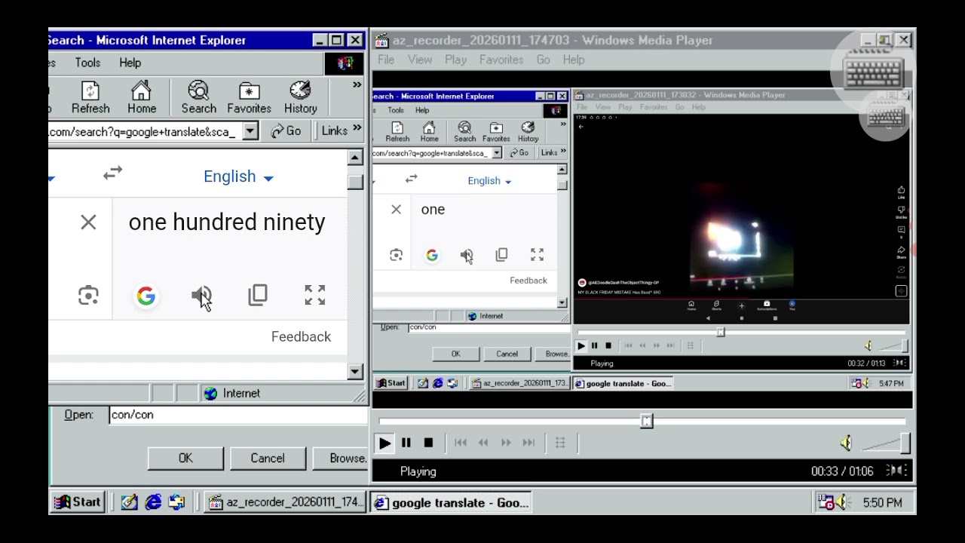Click the Start button on the bottom taskbar
The height and width of the screenshot is (543, 965).
pos(78,502)
